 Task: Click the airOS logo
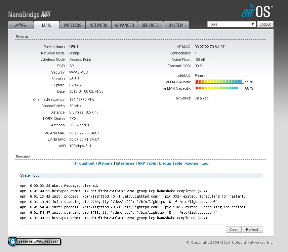pyautogui.click(x=257, y=11)
